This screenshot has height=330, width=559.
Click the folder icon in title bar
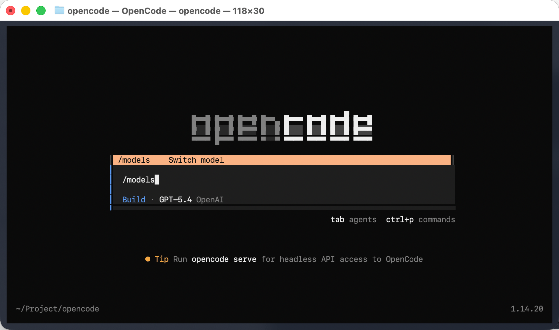[x=59, y=10]
